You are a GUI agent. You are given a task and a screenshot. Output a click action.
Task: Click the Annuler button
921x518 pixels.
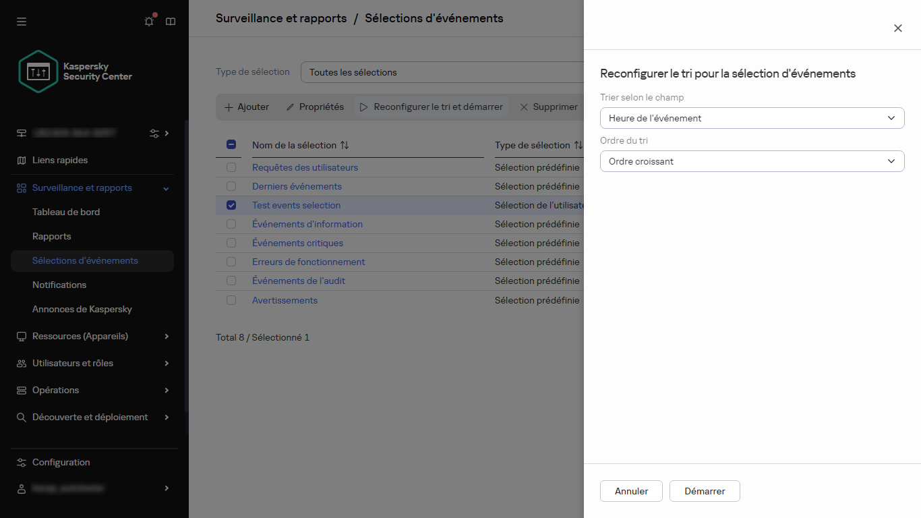[631, 491]
